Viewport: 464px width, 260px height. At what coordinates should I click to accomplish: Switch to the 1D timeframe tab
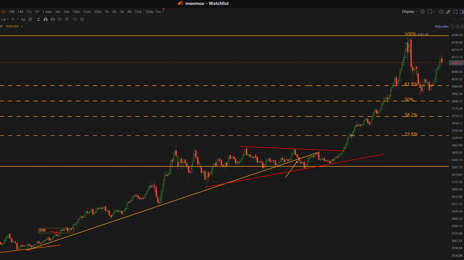[3, 12]
